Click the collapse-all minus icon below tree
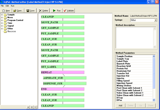The height and width of the screenshot is (110, 160). pyautogui.click(x=35, y=107)
